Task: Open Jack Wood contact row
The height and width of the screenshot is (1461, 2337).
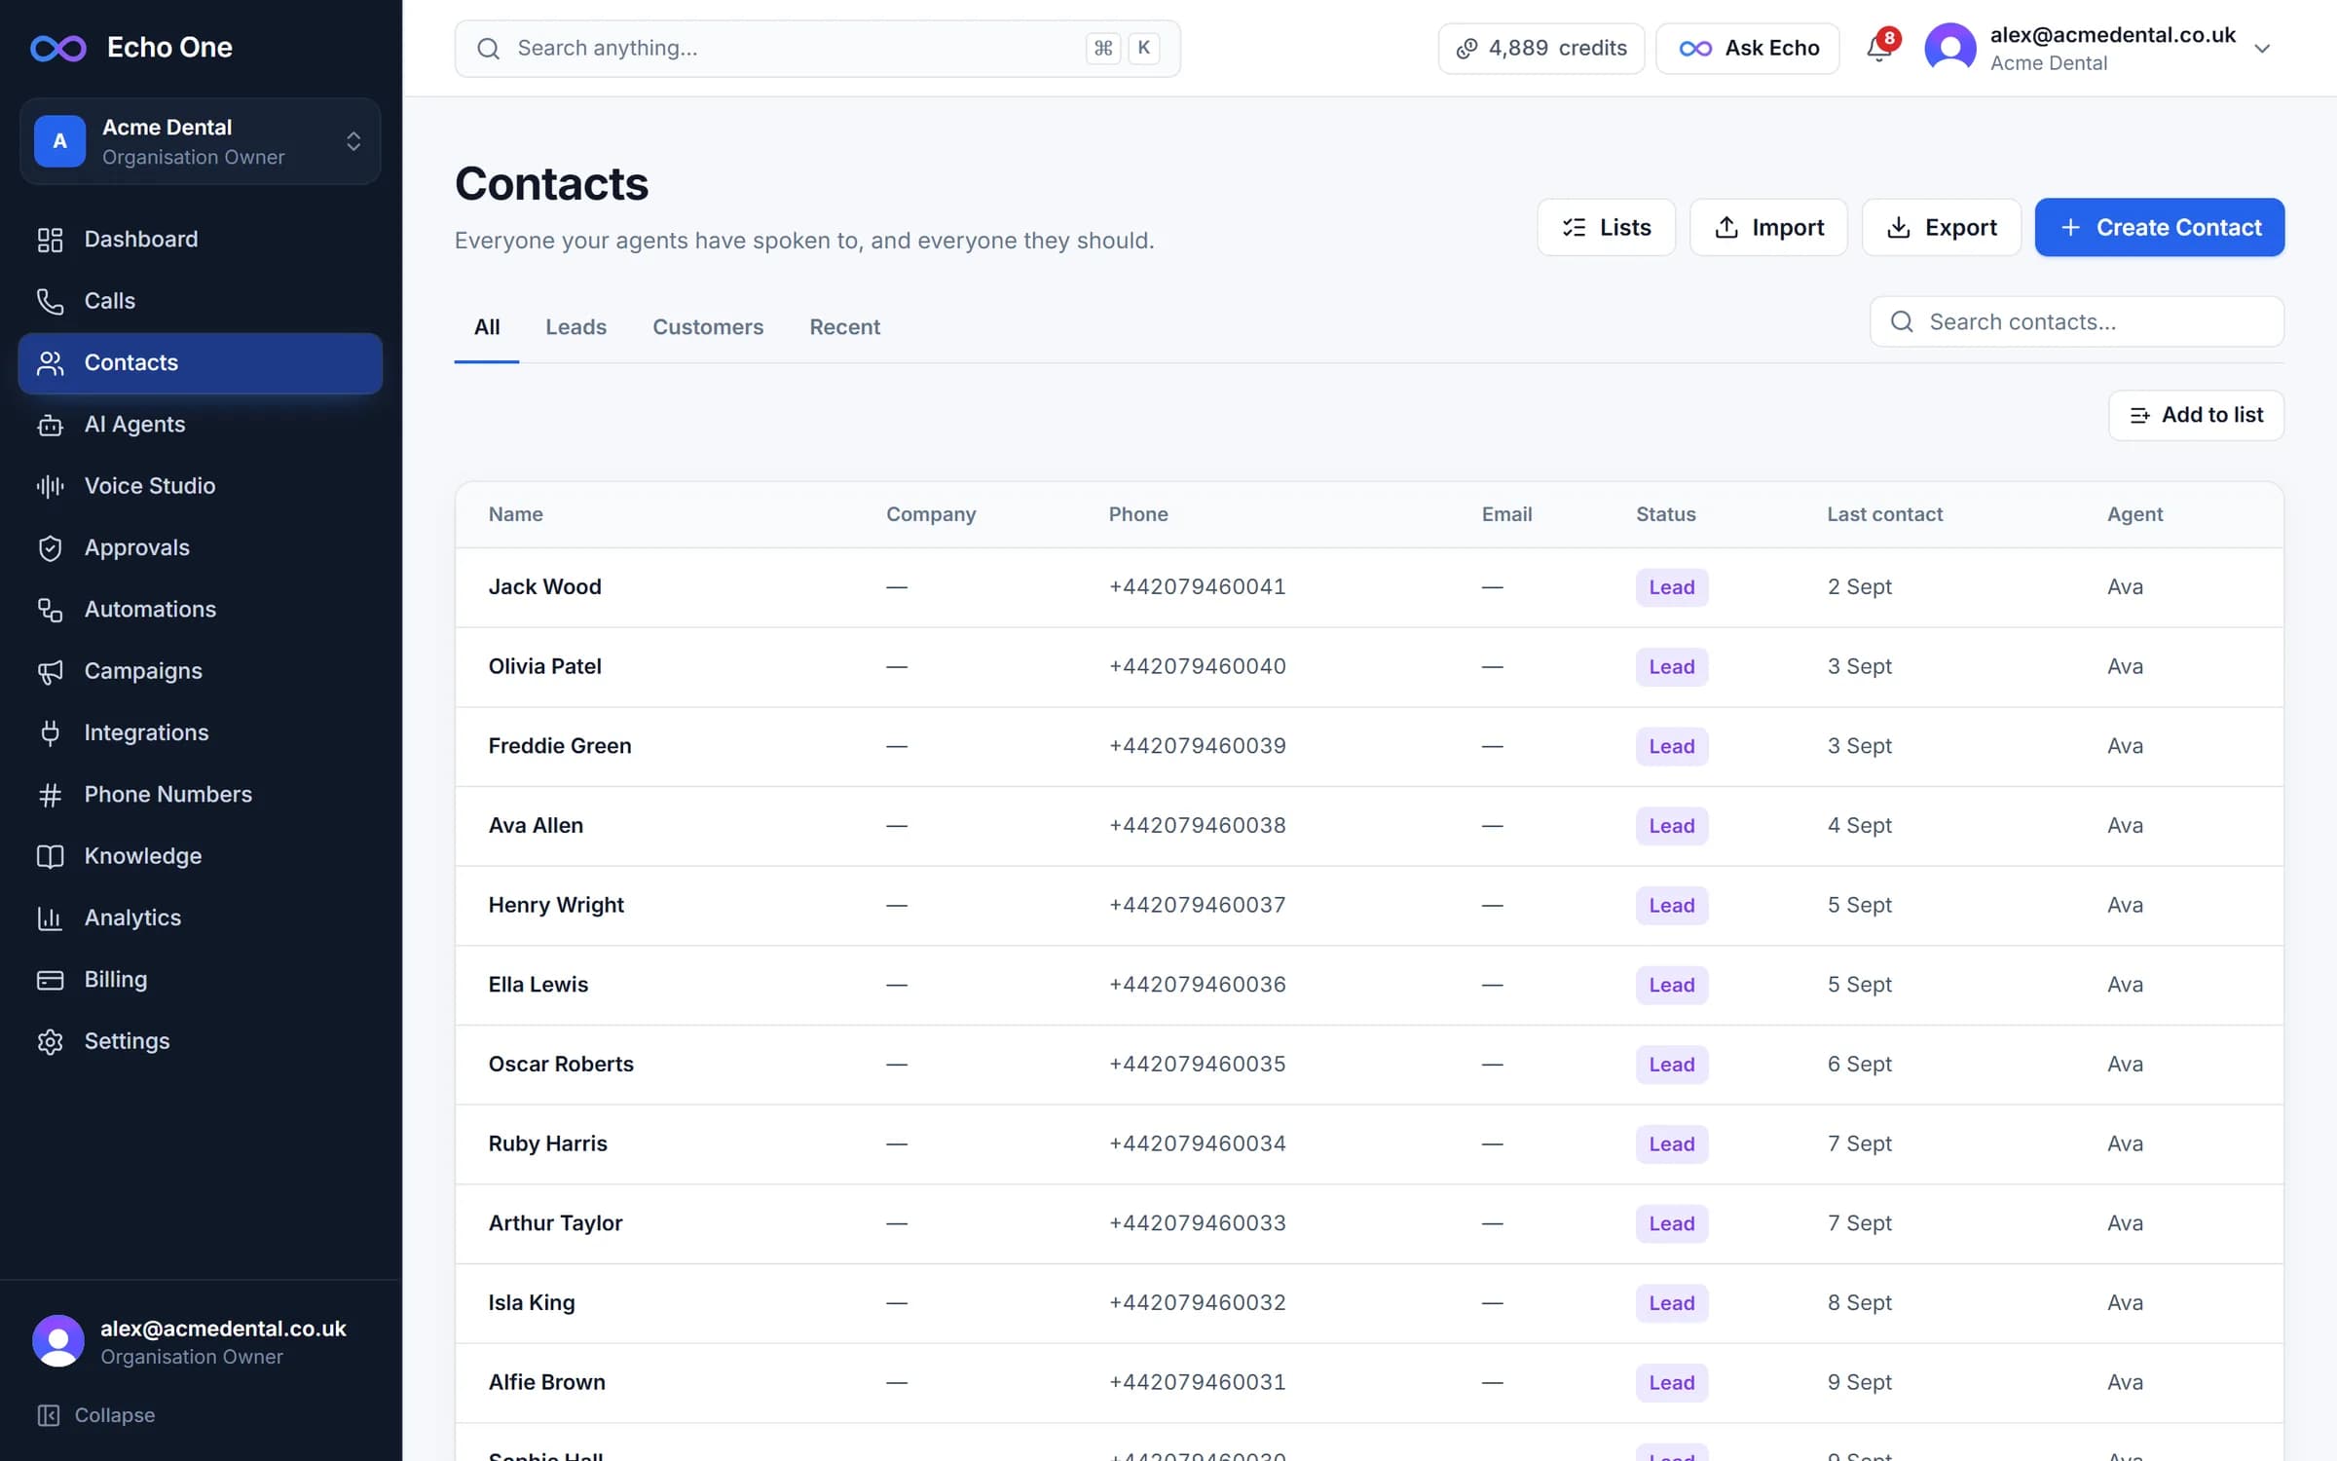Action: (1369, 587)
